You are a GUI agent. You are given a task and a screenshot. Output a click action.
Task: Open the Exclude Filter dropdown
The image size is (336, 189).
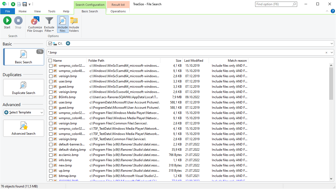point(49,24)
